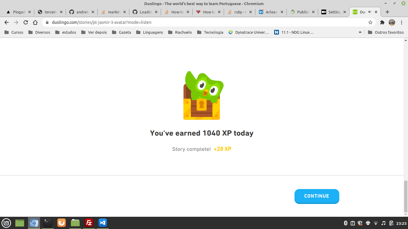
Task: Switch to the Setting tab
Action: (x=334, y=12)
